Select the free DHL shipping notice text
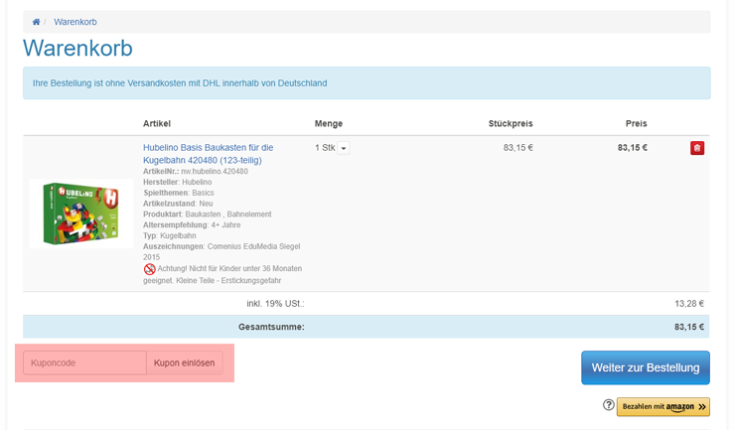Viewport: 735px width, 430px height. tap(180, 83)
